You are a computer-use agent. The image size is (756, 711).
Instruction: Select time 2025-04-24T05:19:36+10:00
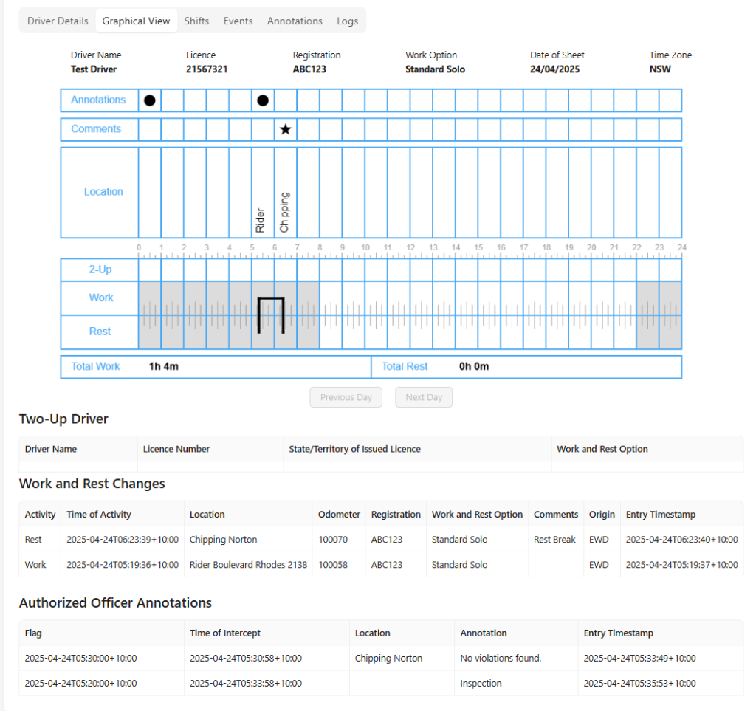click(x=123, y=565)
